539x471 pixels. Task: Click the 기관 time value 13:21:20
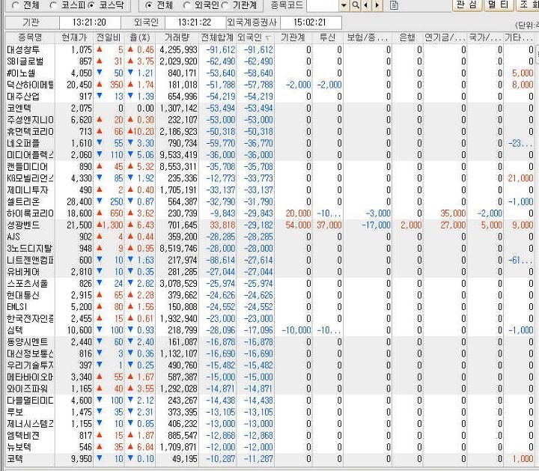click(89, 22)
